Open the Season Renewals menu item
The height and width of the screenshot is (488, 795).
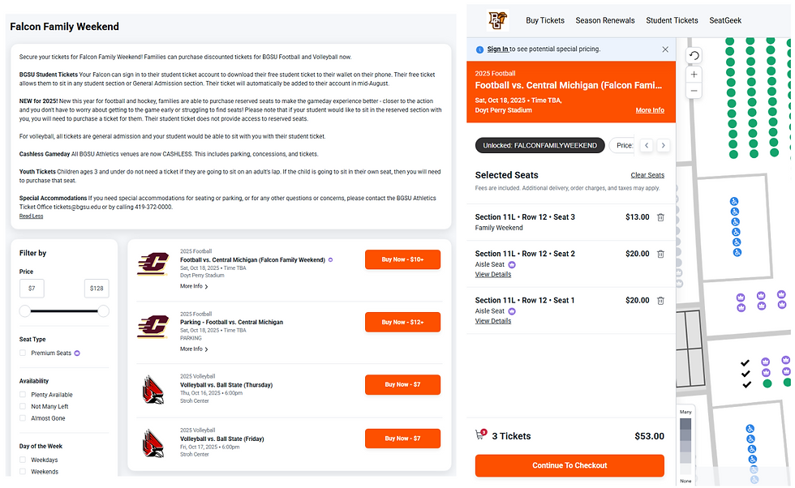tap(605, 20)
